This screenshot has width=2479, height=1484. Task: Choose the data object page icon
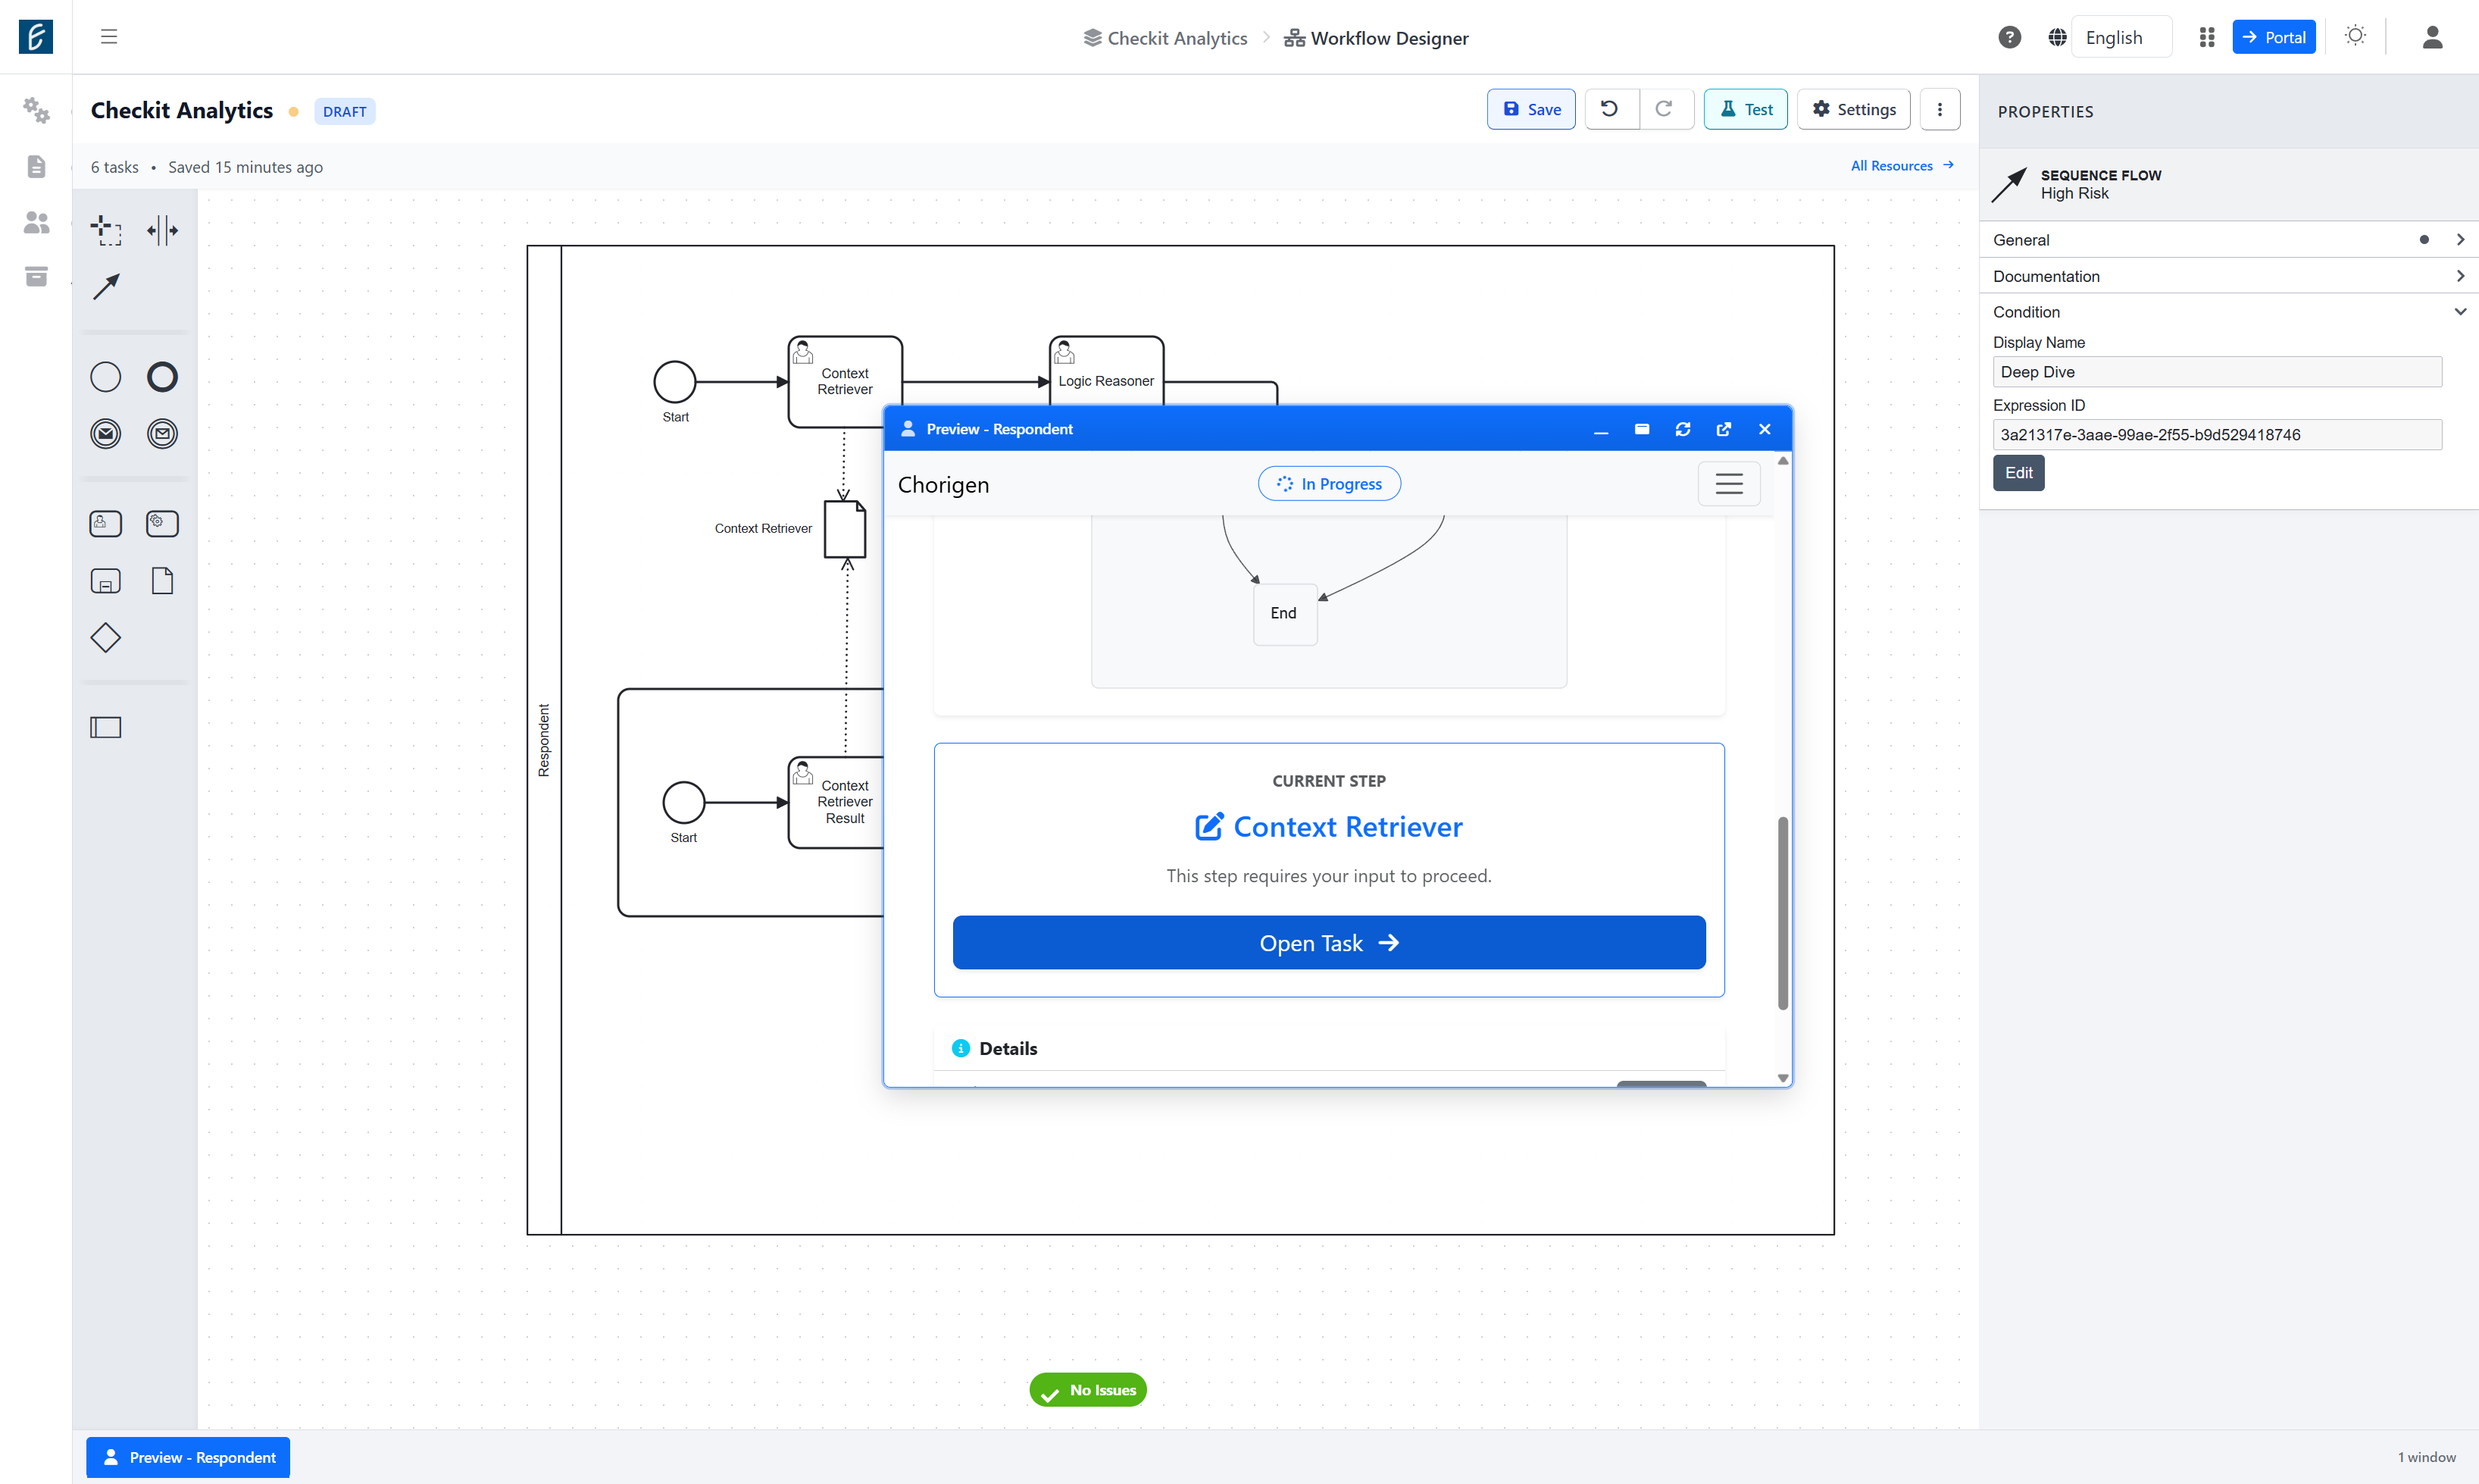[x=162, y=581]
